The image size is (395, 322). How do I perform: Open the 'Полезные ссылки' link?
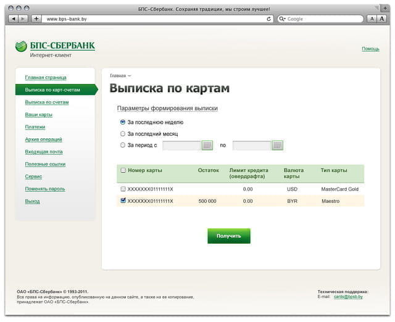click(45, 164)
